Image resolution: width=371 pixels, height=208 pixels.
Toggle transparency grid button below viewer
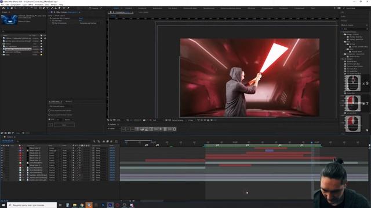tap(169, 120)
